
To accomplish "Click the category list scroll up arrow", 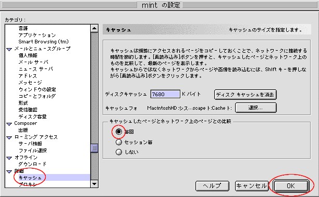I will pyautogui.click(x=94, y=28).
